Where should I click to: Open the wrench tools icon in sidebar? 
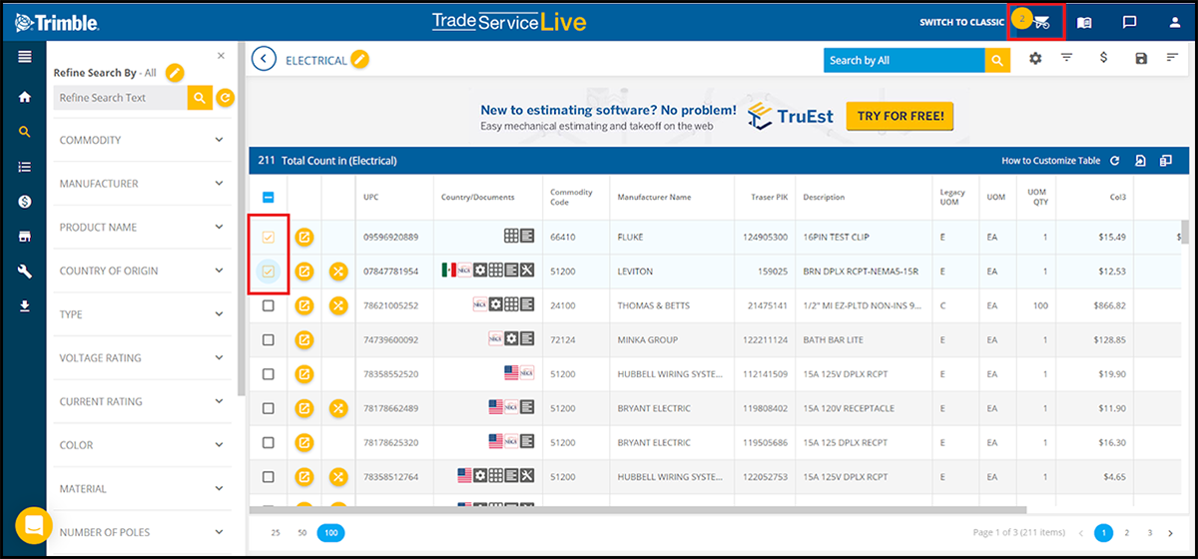24,272
